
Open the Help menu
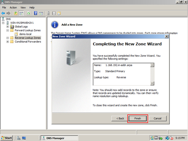pyautogui.click(x=32, y=8)
